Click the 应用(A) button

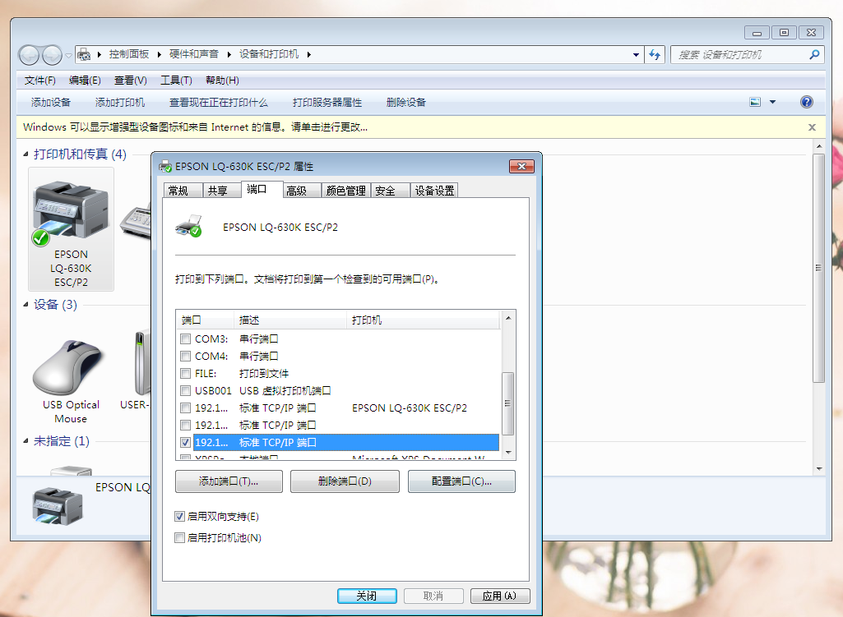500,596
